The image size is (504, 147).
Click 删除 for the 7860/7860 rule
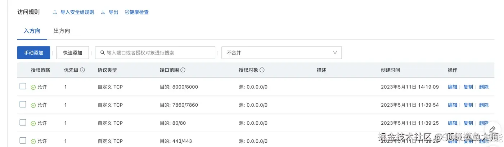484,105
